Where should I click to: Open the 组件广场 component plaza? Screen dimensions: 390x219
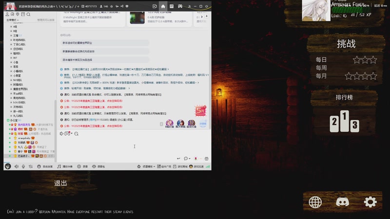pyautogui.click(x=164, y=166)
